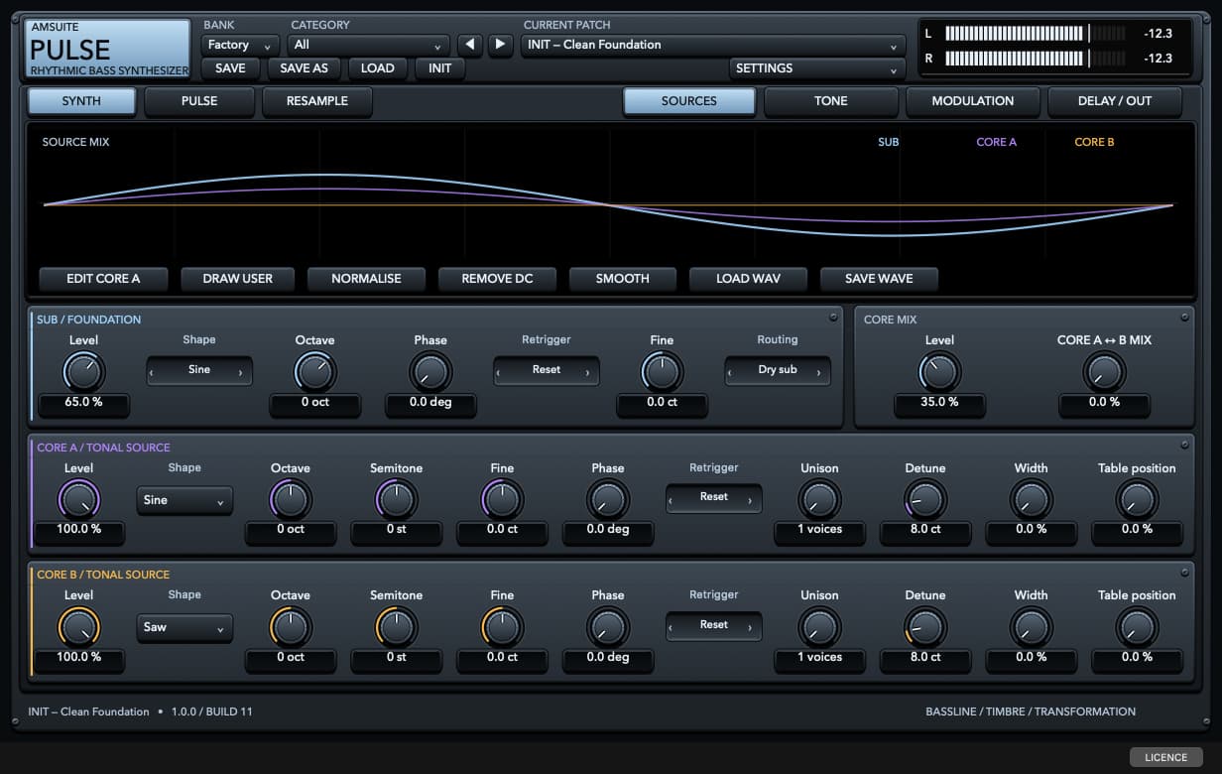Screen dimensions: 1222x774
Task: Select the DELAY / OUT page tab
Action: pos(1115,101)
